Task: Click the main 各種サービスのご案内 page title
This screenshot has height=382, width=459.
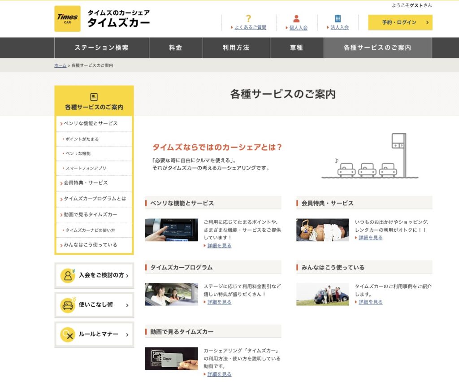Action: [283, 94]
